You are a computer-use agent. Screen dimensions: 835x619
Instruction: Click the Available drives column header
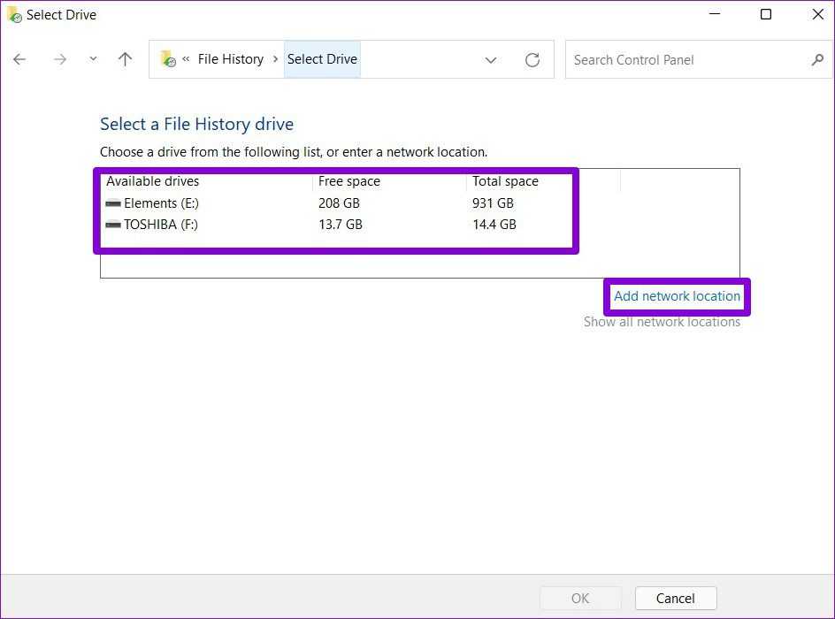pos(153,181)
